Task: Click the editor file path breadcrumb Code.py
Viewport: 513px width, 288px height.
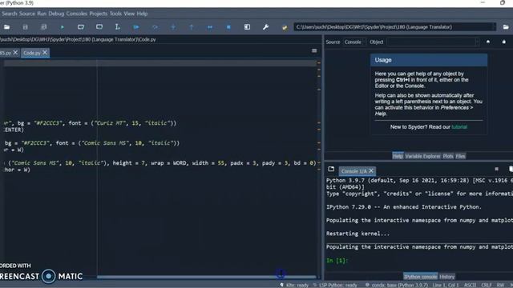Action: (x=147, y=39)
